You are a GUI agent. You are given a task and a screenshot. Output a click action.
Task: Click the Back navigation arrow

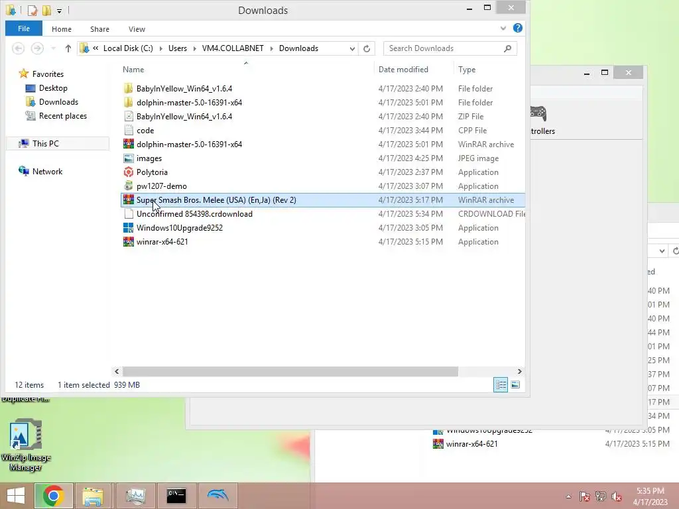point(18,48)
